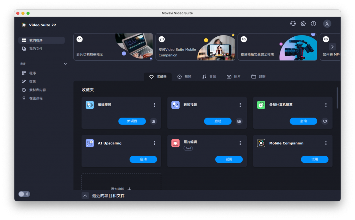Click 启动 button for 转换视频
The height and width of the screenshot is (220, 355).
point(218,121)
